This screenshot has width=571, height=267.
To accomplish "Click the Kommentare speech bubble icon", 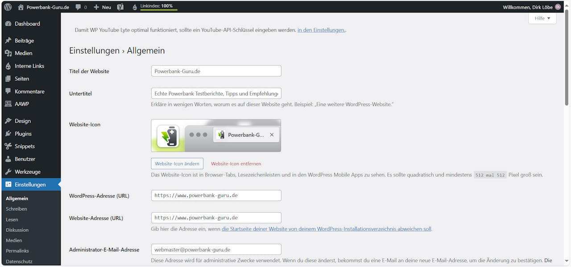I will click(8, 91).
